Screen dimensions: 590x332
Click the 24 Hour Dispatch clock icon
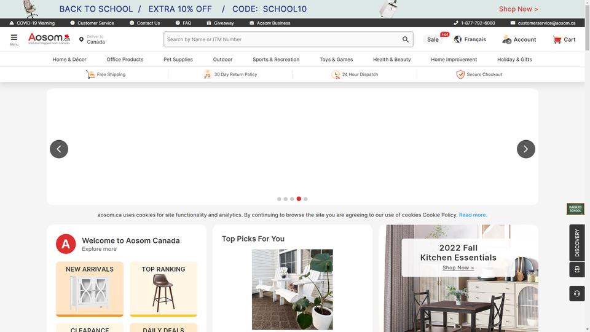point(336,74)
